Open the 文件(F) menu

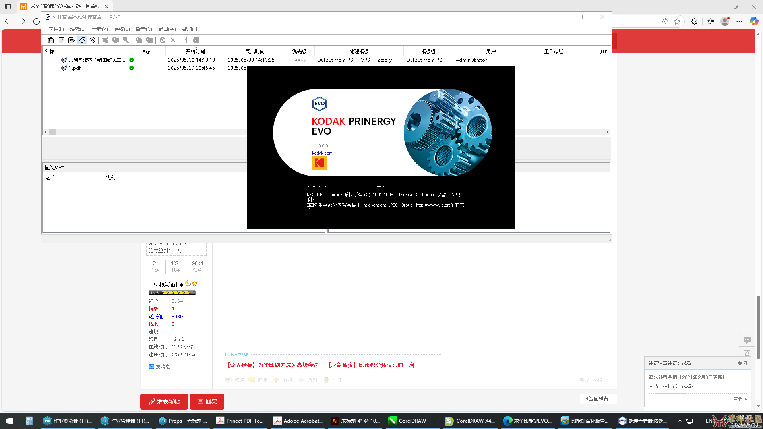56,29
